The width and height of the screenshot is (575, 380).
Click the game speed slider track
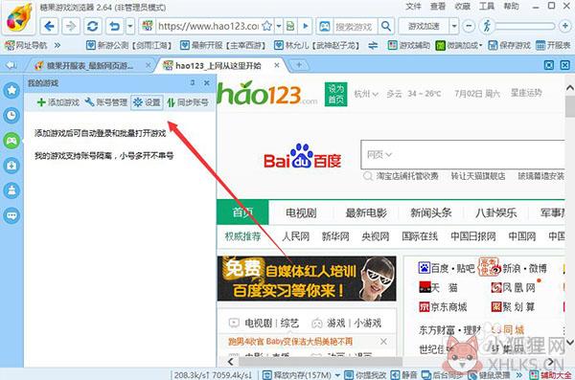[x=525, y=26]
